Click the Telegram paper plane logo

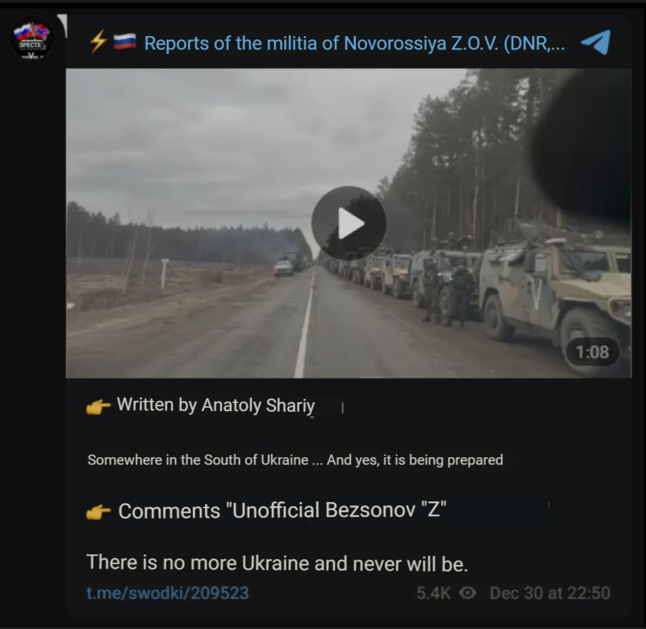click(x=595, y=42)
